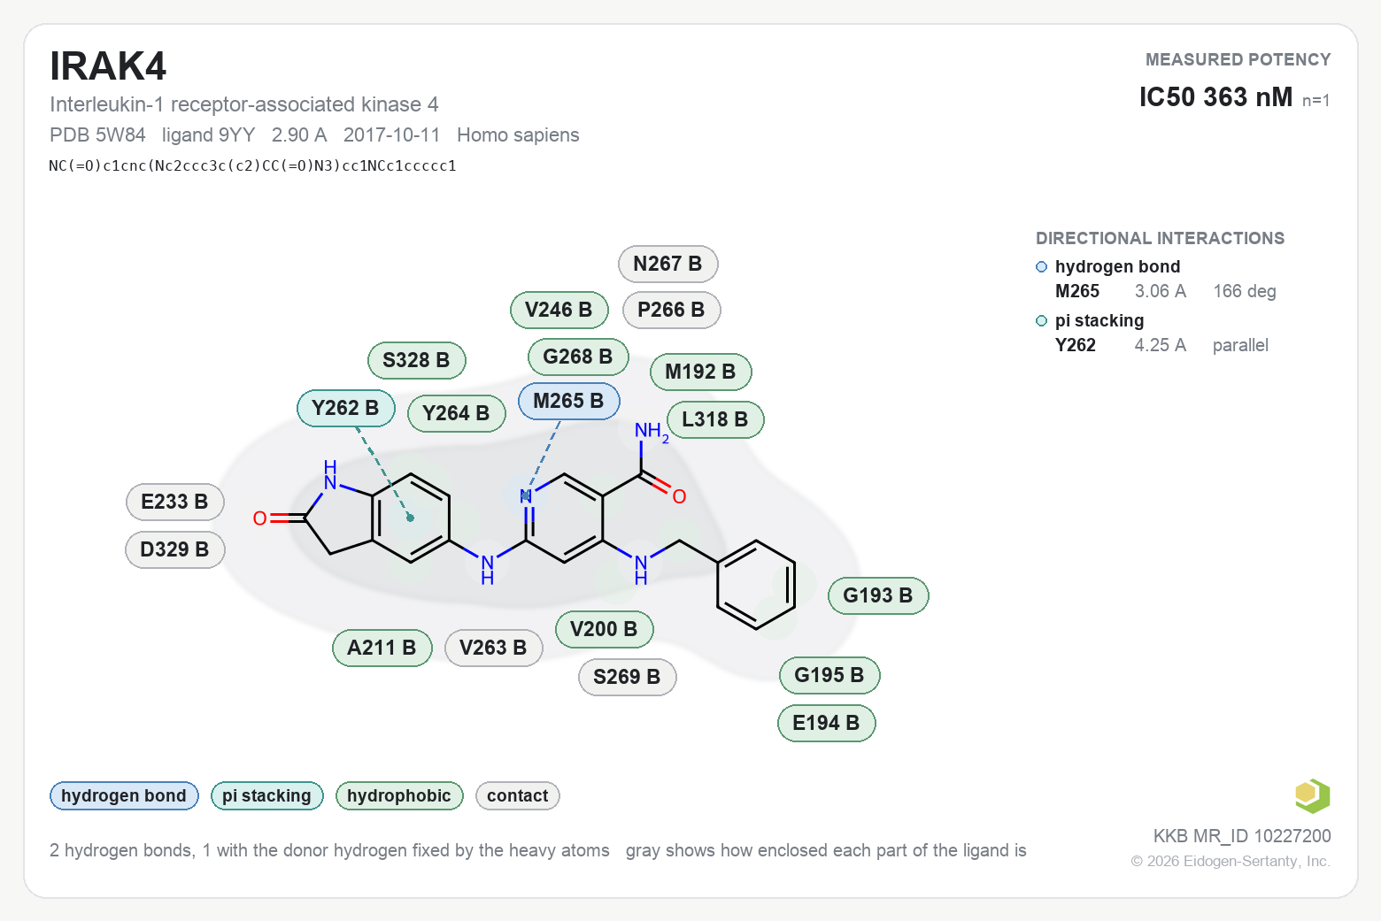Image resolution: width=1381 pixels, height=921 pixels.
Task: Click the IRAK4 title heading
Action: 108,66
